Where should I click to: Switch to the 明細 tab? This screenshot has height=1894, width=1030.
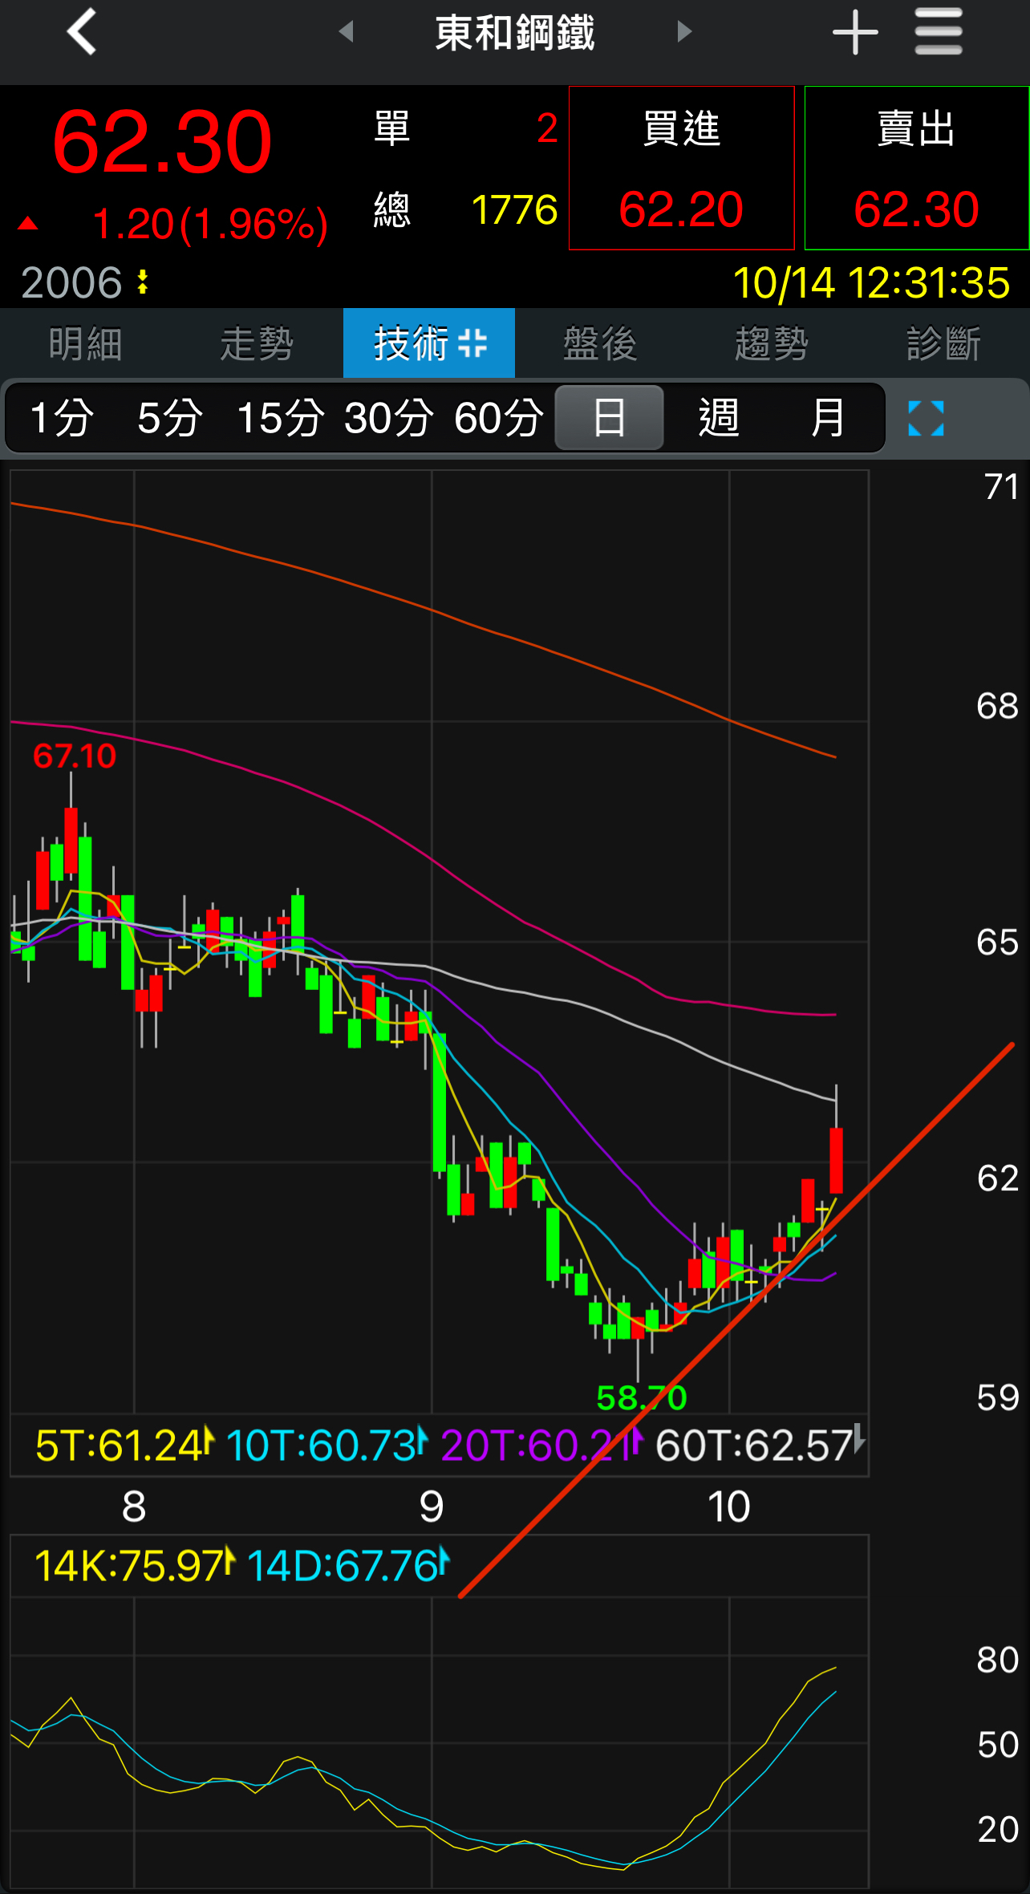tap(85, 343)
